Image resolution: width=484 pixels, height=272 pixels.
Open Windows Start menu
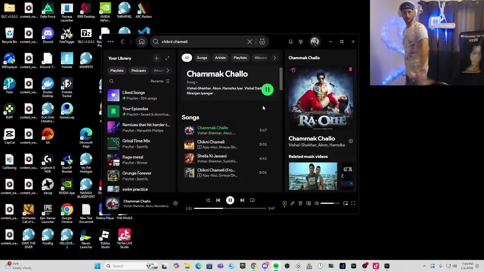click(x=97, y=266)
